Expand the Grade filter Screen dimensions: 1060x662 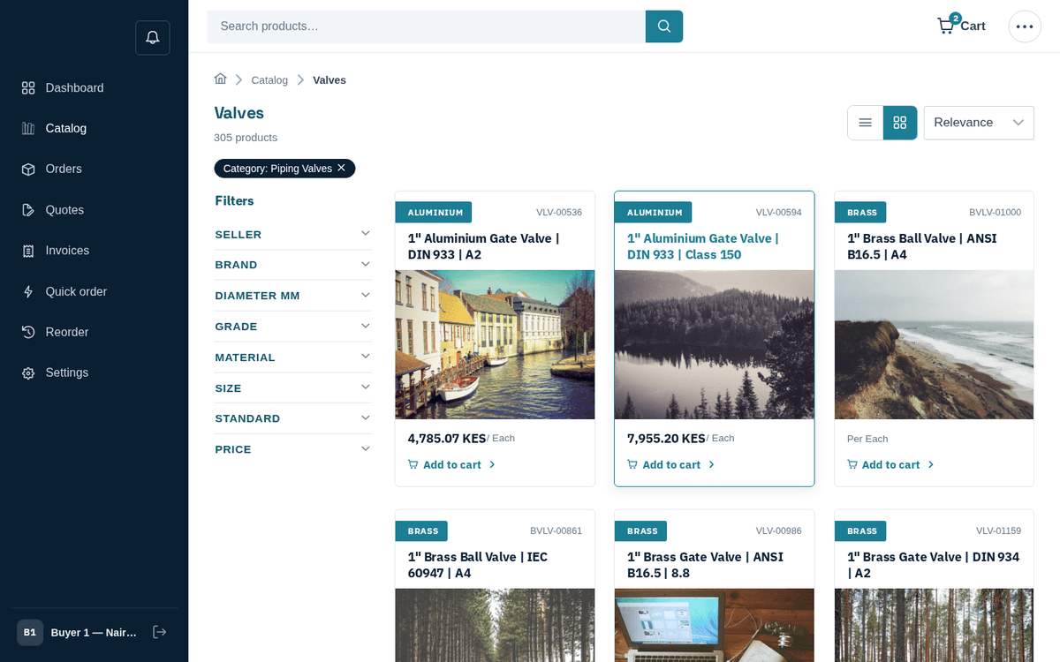click(292, 327)
